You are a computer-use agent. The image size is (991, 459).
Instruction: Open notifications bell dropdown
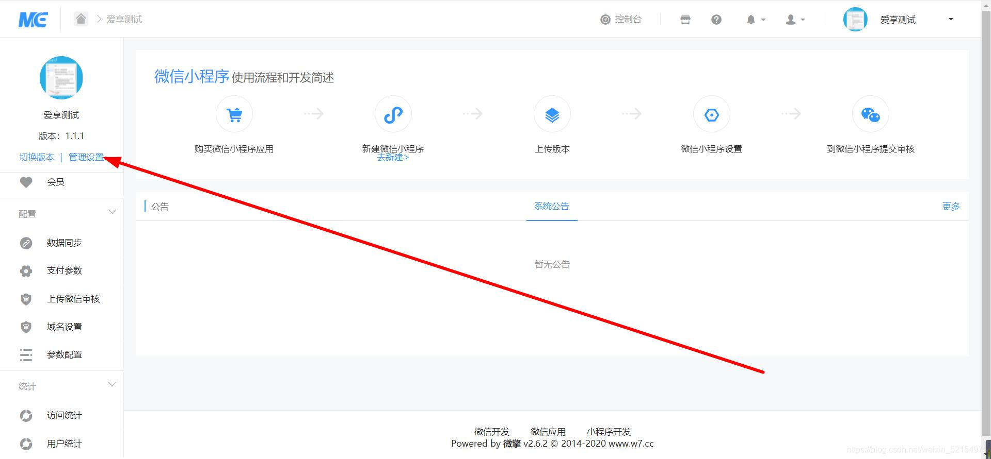[x=756, y=20]
